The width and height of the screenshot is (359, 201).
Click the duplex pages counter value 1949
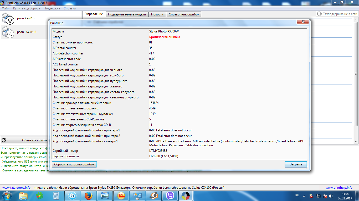152,114
